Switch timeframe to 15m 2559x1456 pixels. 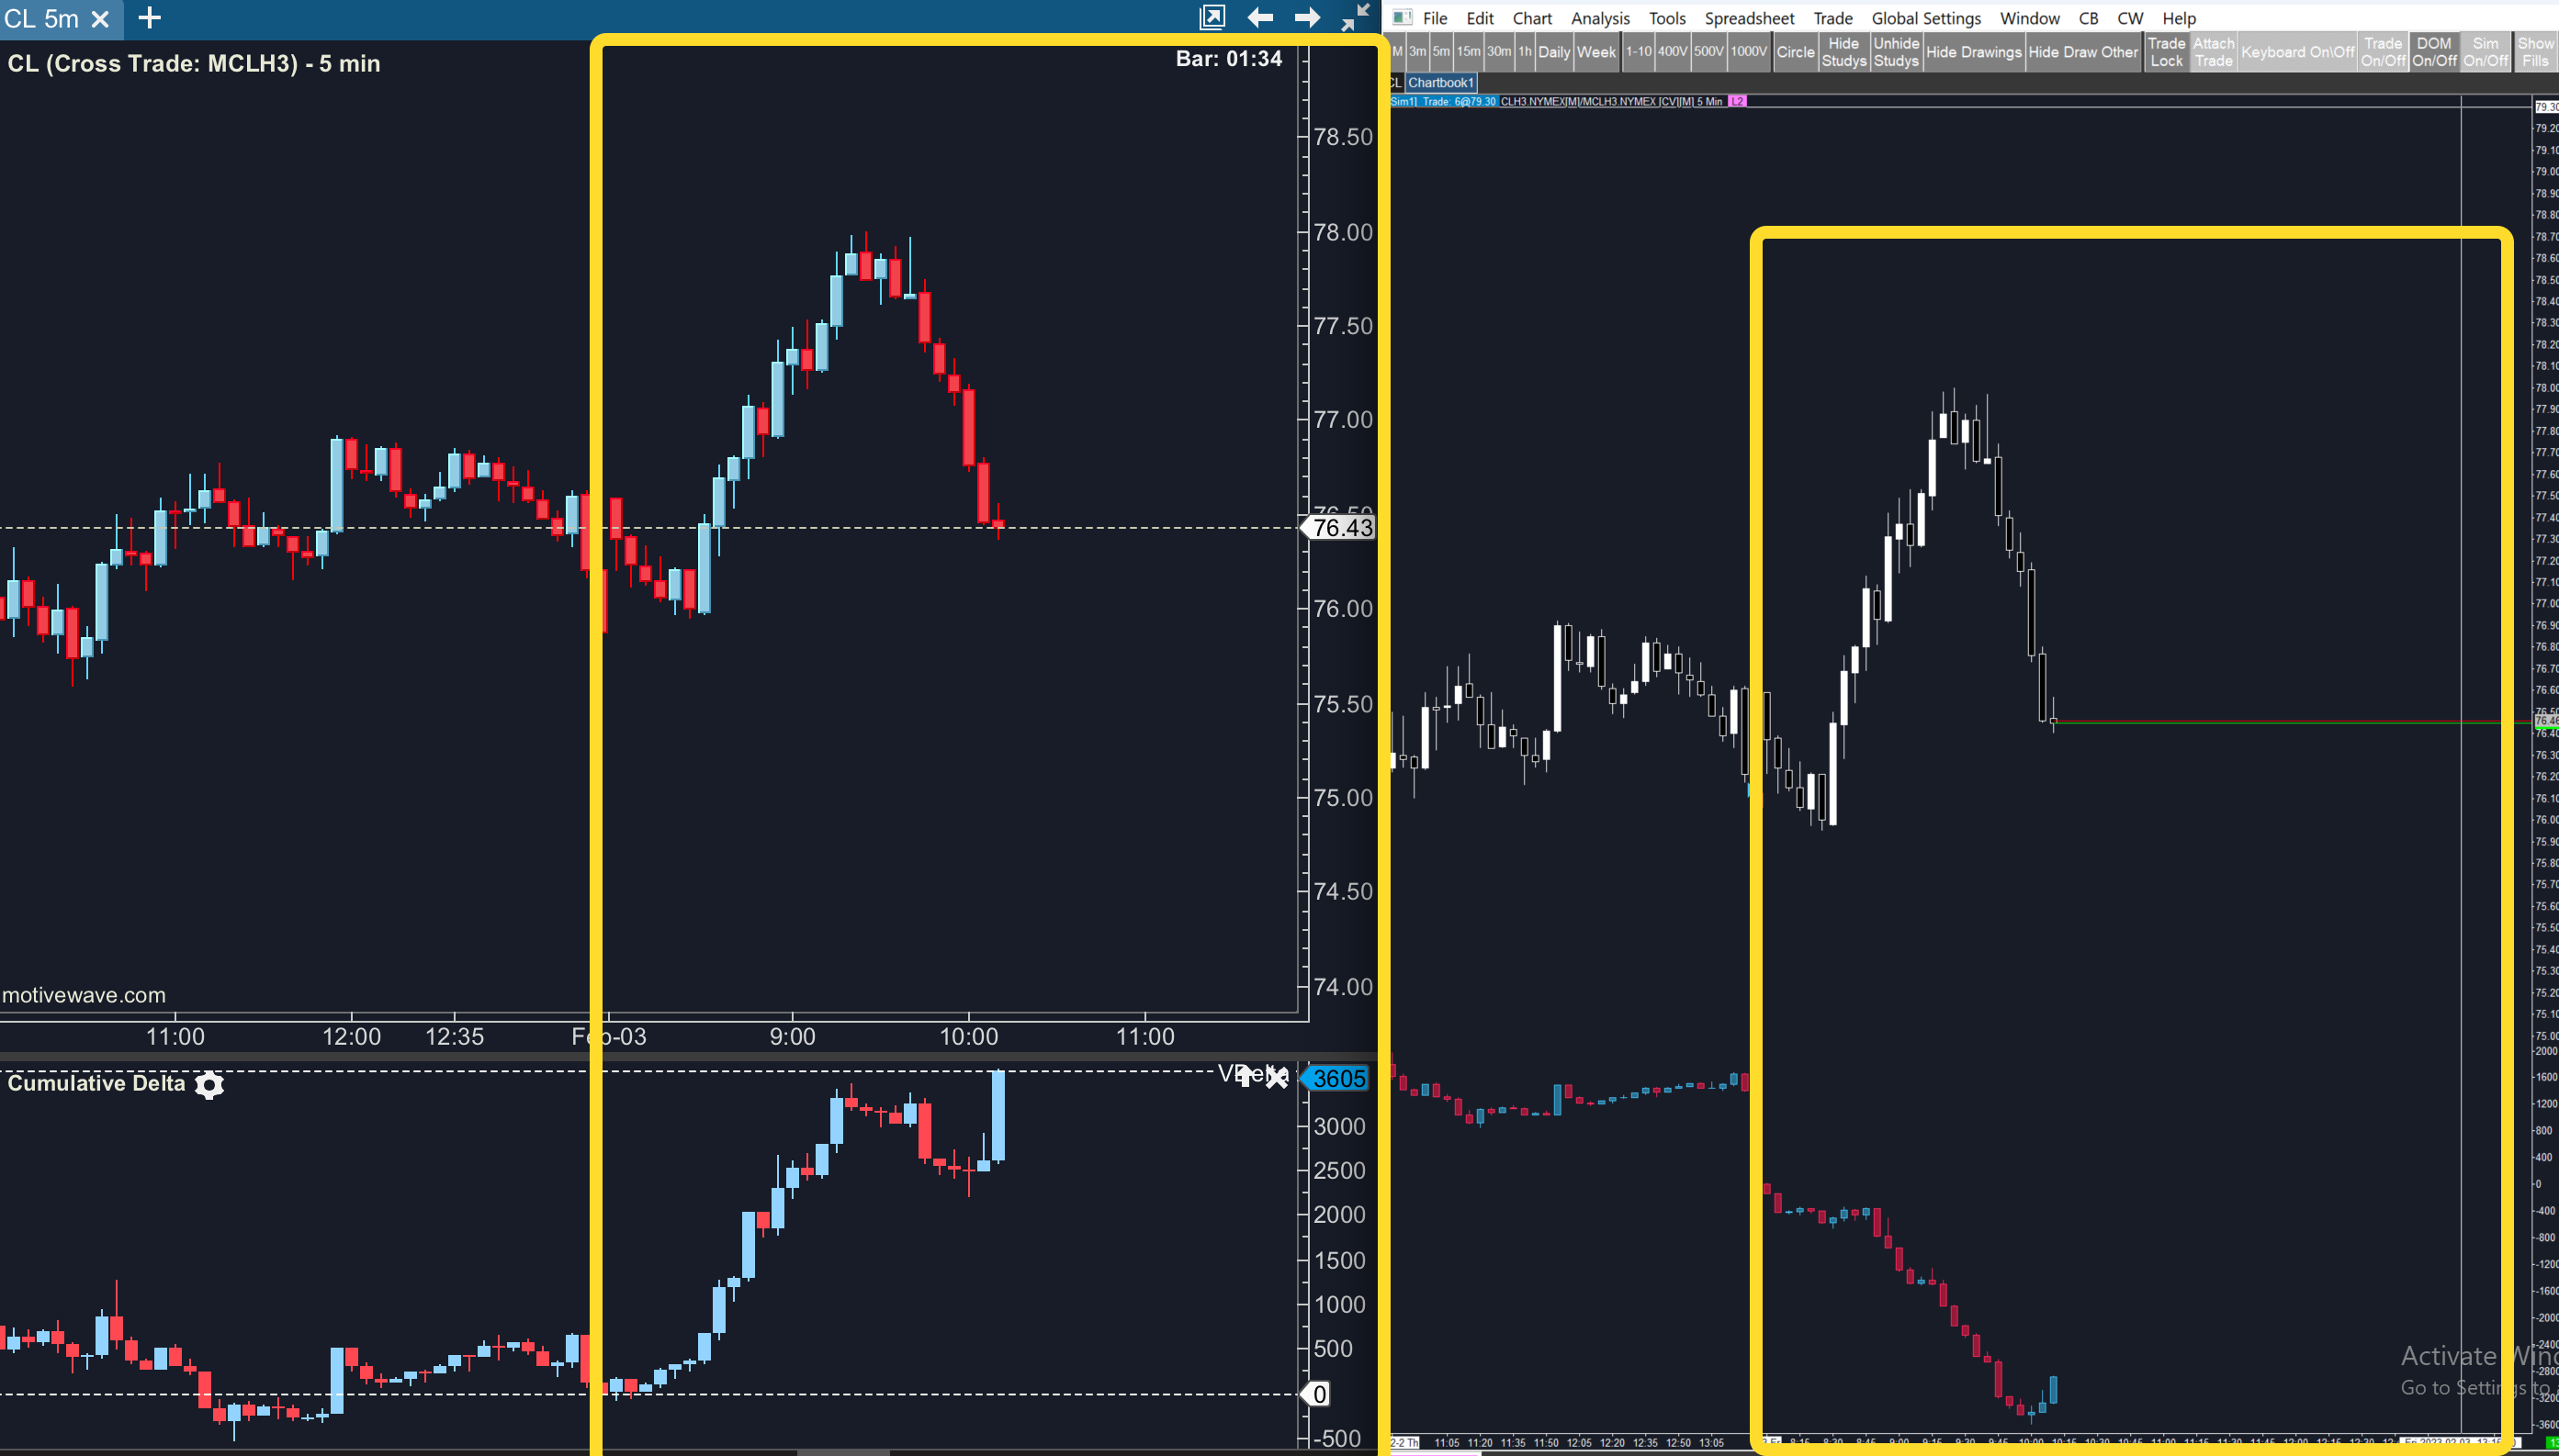(1469, 52)
